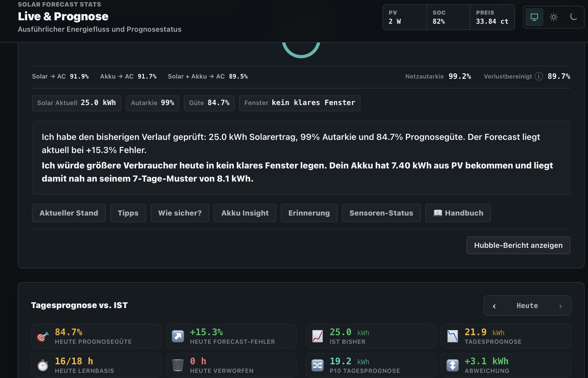Enable dark mode moon icon
This screenshot has height=378, width=588.
[573, 17]
